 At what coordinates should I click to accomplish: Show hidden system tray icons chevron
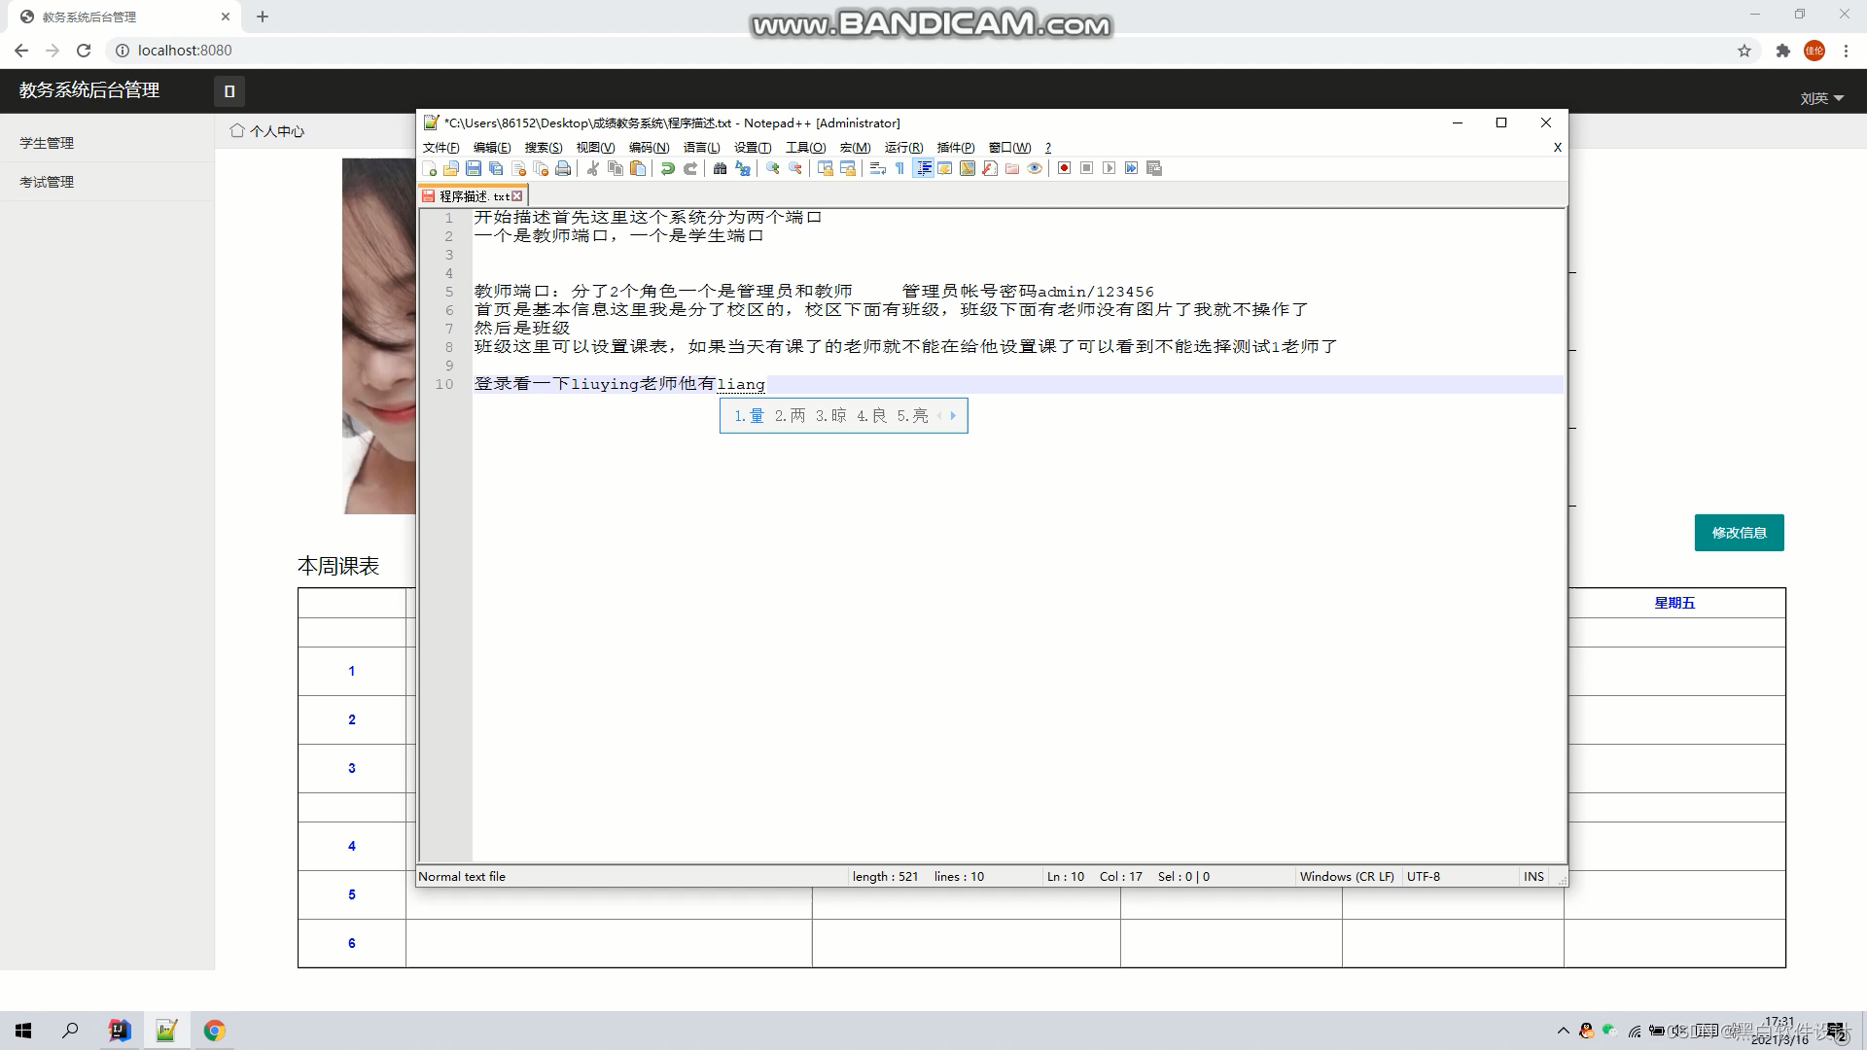click(x=1563, y=1031)
